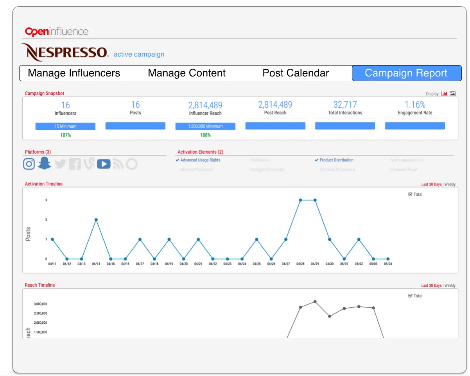The width and height of the screenshot is (470, 376).
Task: Click the Nespresso brand logo
Action: pos(65,52)
